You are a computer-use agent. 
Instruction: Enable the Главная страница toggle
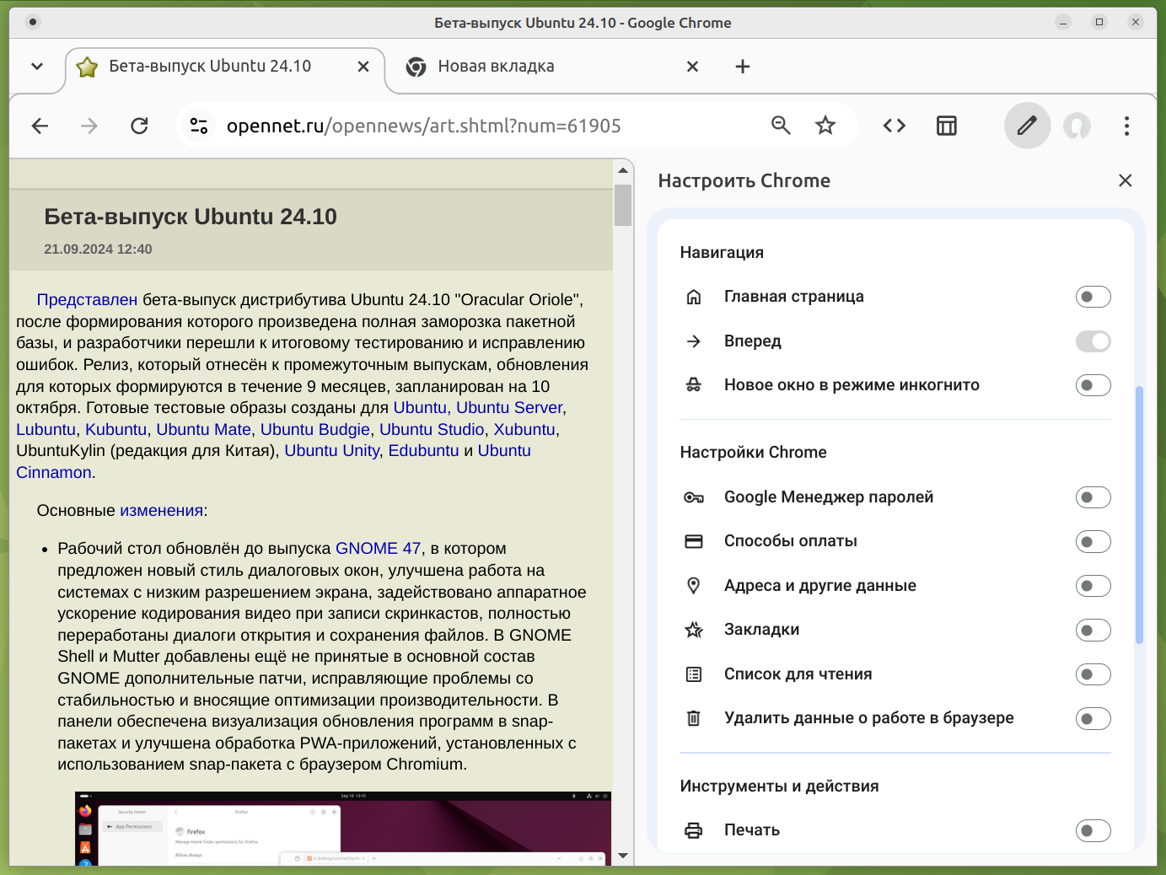tap(1093, 297)
